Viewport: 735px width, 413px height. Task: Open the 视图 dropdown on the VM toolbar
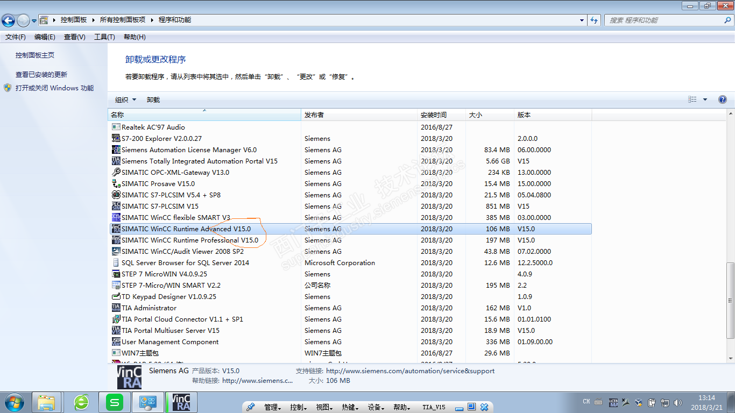(x=324, y=408)
